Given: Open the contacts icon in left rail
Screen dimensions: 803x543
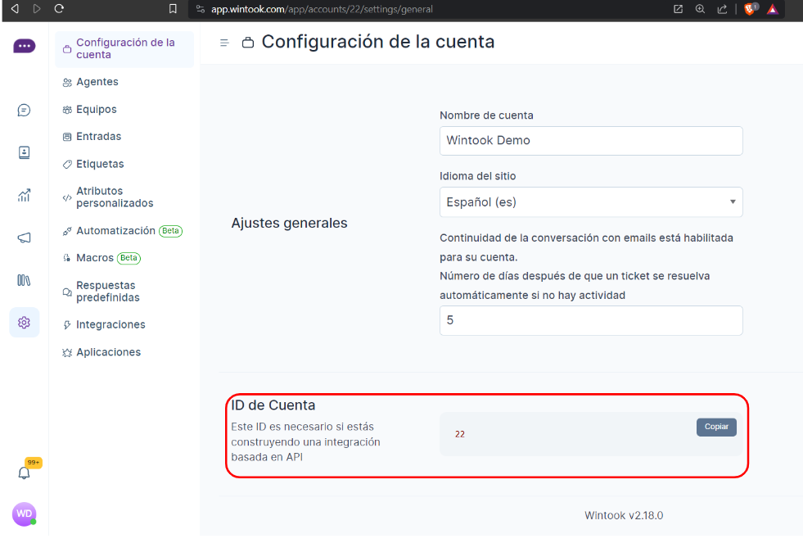Looking at the screenshot, I should point(24,152).
